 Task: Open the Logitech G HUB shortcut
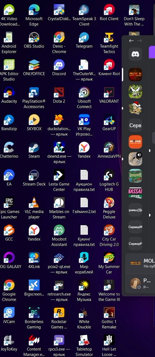109,175
